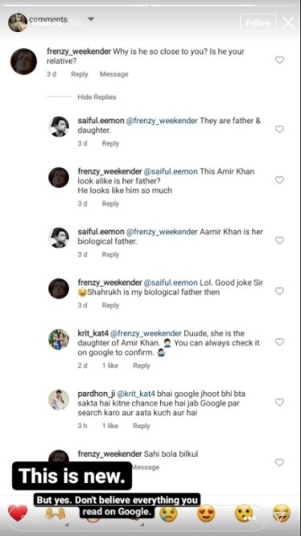Image resolution: width=301 pixels, height=536 pixels.
Task: Open frenzy_weekender's profile picture on top comment
Action: [x=23, y=61]
